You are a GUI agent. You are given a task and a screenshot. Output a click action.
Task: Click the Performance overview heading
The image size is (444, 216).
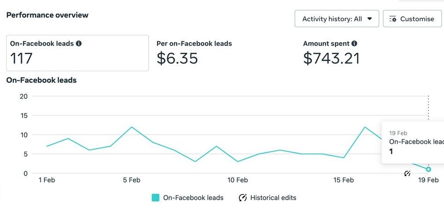point(47,15)
